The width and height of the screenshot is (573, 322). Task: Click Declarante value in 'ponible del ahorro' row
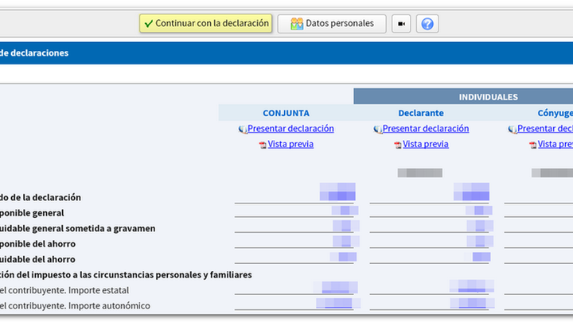pos(480,241)
